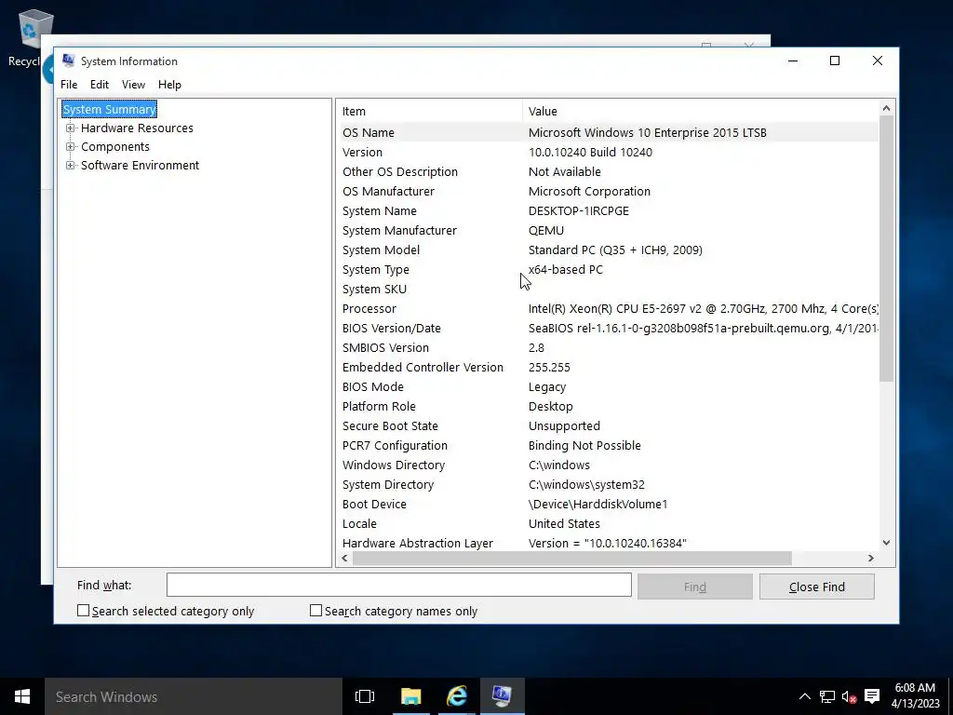This screenshot has width=953, height=715.
Task: Show hidden icons in the system tray
Action: tap(804, 696)
